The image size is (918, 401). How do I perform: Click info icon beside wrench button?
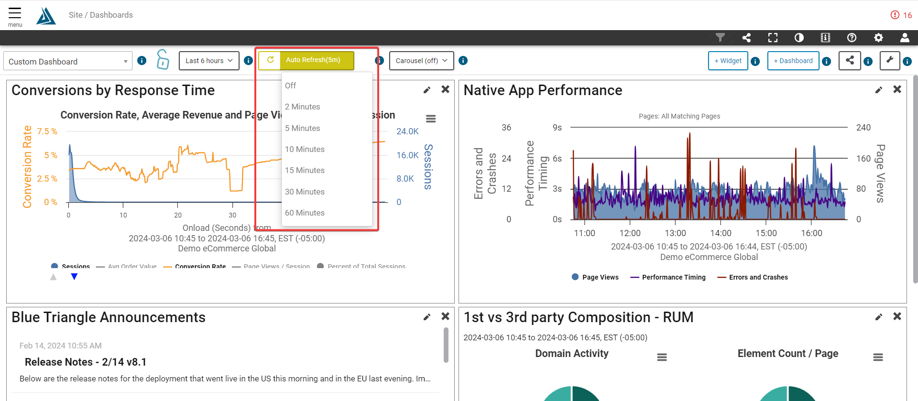click(907, 61)
